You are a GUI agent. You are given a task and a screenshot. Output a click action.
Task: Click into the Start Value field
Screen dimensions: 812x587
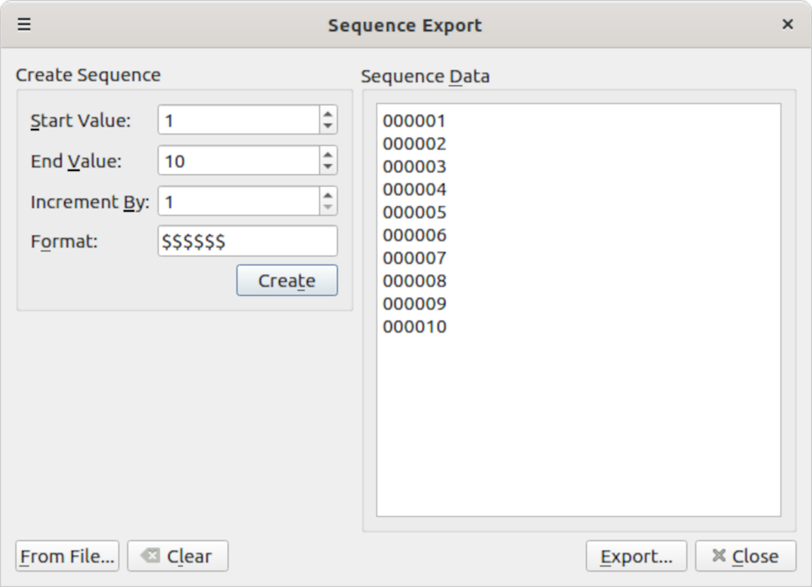(238, 120)
